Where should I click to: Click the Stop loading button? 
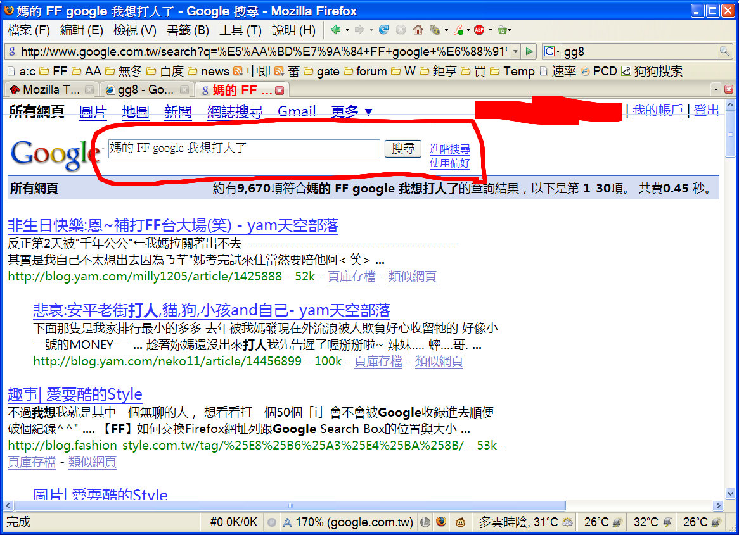[x=401, y=30]
